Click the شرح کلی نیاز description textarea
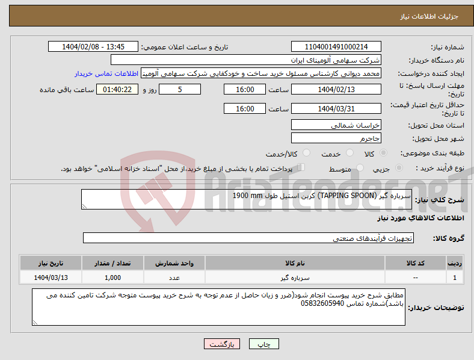The width and height of the screenshot is (474, 360). (247, 199)
